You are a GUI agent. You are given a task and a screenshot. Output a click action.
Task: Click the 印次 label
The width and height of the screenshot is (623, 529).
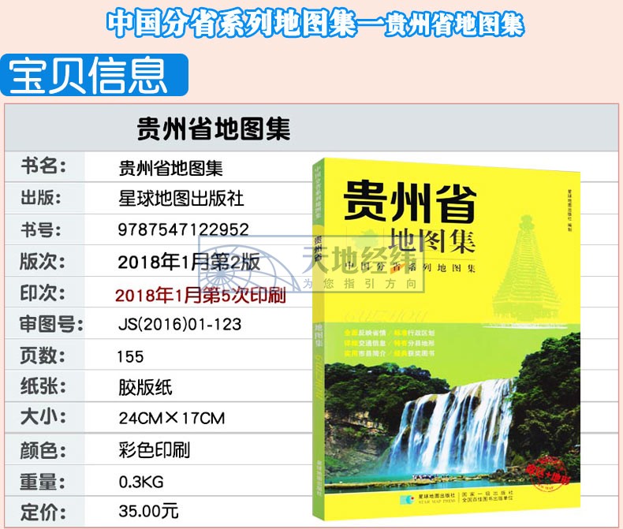pos(43,292)
